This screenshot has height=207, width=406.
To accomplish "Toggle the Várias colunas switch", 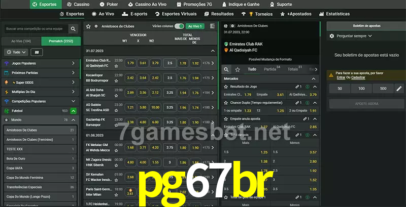I will (179, 26).
